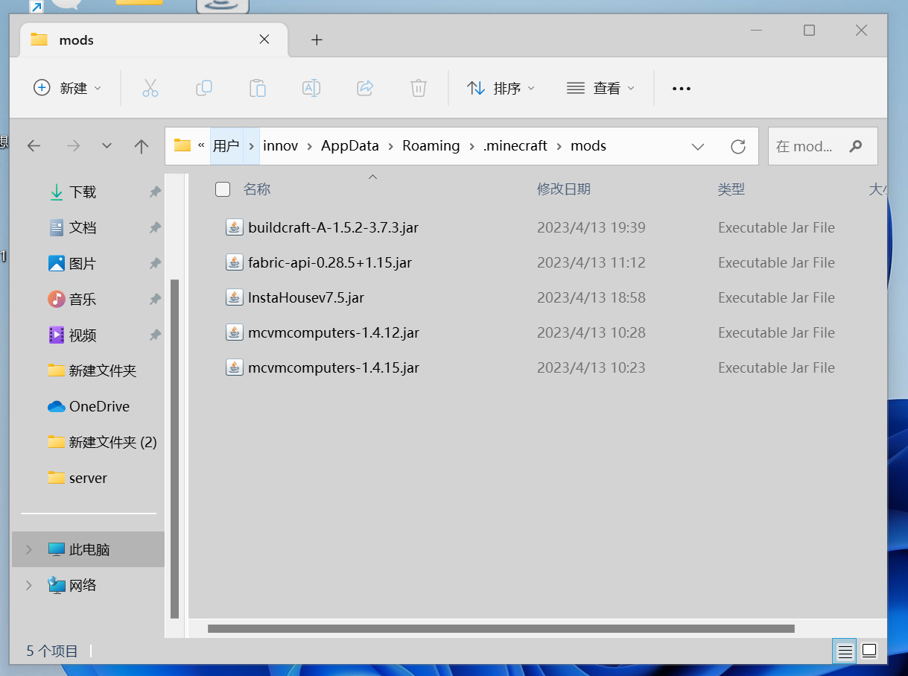Screen dimensions: 908x676
Task: Click innov in the address path
Action: tap(281, 146)
